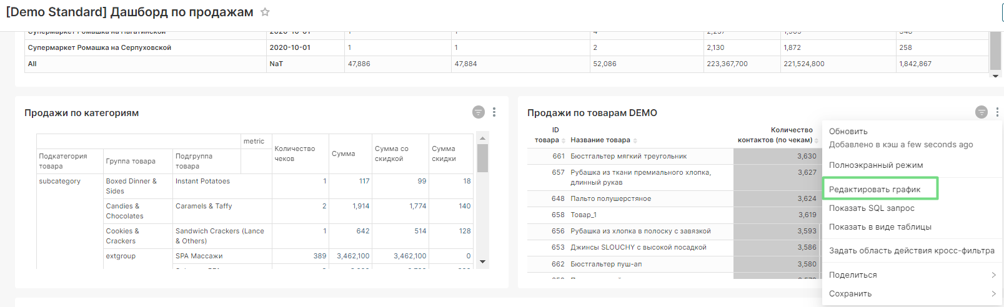Sort by Название товара column icon

635,140
